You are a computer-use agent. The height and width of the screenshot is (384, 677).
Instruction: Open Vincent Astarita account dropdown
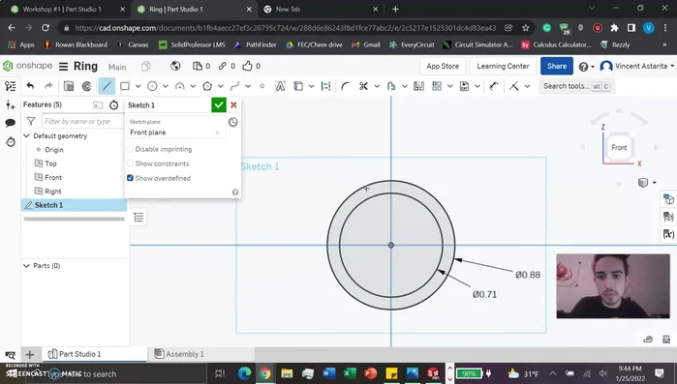637,66
